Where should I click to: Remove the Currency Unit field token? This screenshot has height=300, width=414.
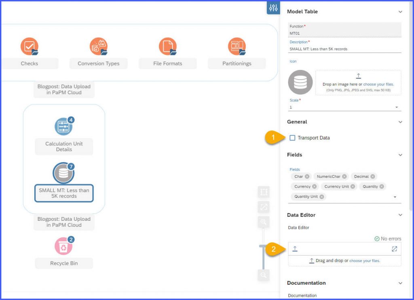point(353,186)
